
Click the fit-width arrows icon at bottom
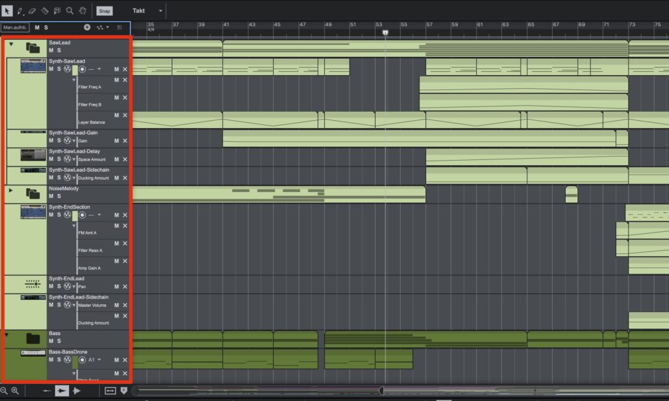[110, 391]
